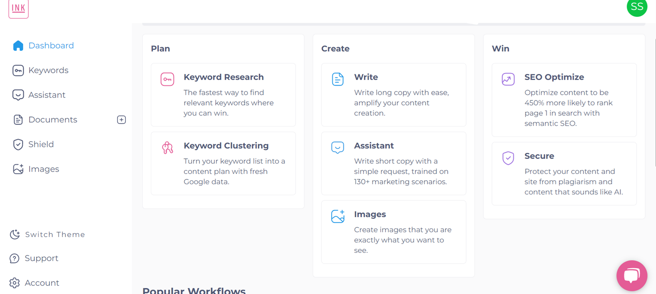Click the Shield icon in sidebar
Image resolution: width=656 pixels, height=294 pixels.
tap(18, 145)
